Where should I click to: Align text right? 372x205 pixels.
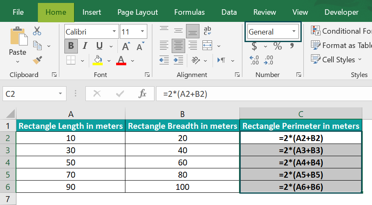click(x=193, y=45)
